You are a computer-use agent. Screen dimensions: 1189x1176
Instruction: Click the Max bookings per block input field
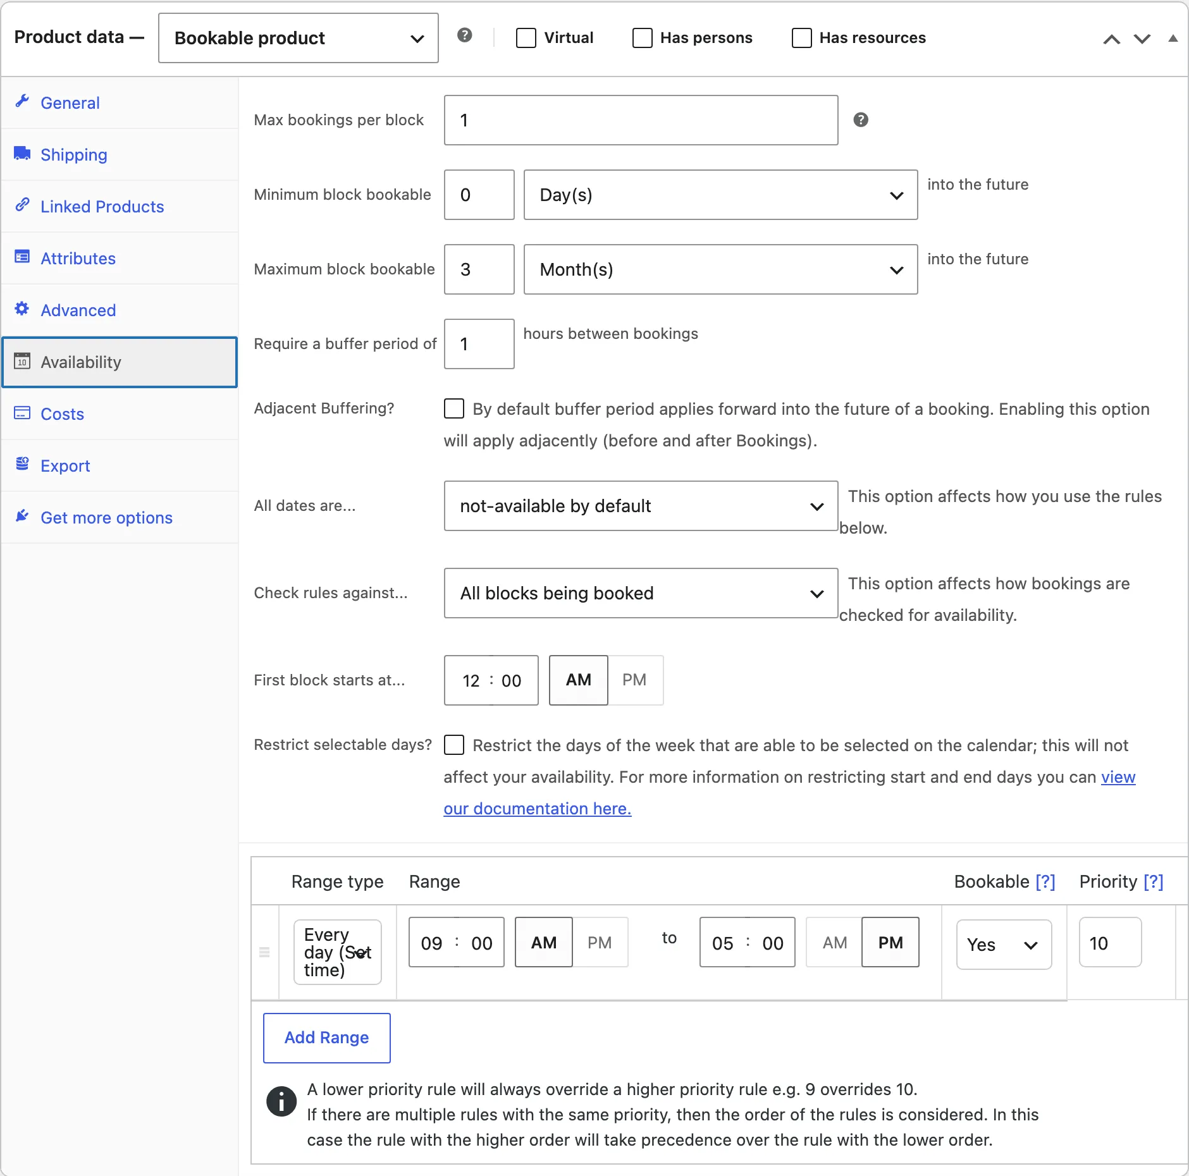click(x=641, y=120)
